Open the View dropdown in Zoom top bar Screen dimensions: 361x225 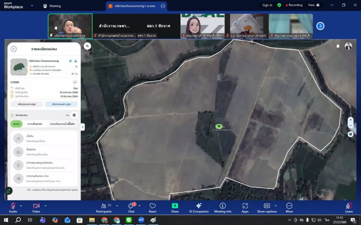[313, 5]
